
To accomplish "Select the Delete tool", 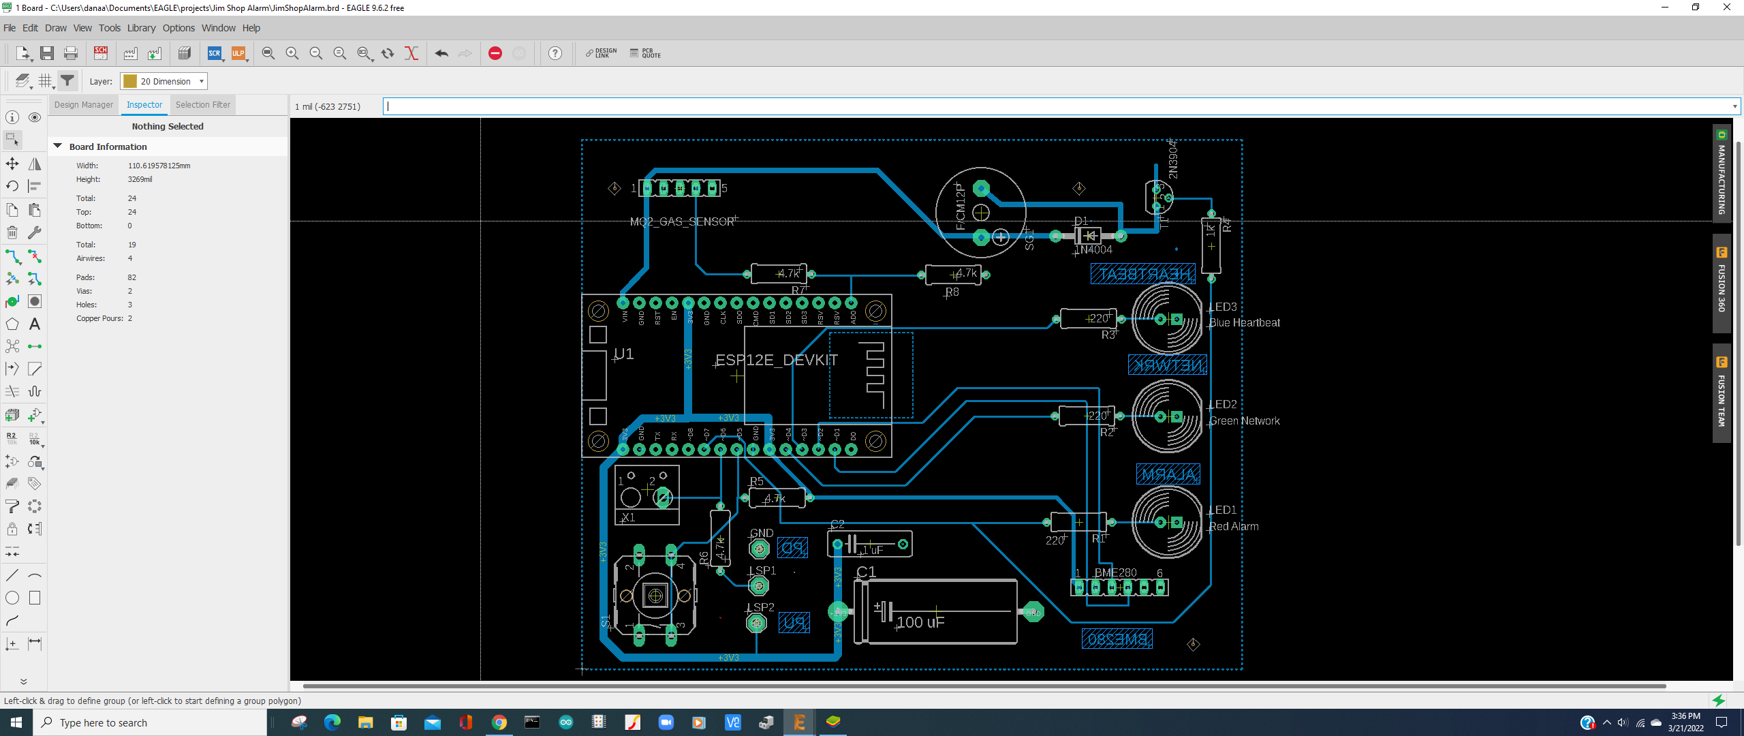I will coord(12,232).
